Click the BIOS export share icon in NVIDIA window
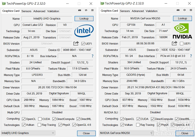Viewport: 195px width, 137px height. pos(174,43)
